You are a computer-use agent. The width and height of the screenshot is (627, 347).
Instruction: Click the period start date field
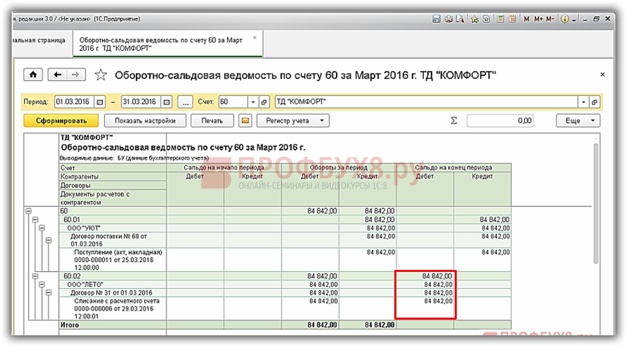pyautogui.click(x=74, y=102)
